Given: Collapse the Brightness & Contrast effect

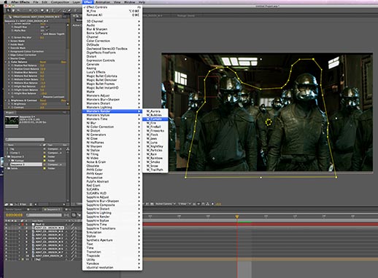Looking at the screenshot, I should point(6,100).
